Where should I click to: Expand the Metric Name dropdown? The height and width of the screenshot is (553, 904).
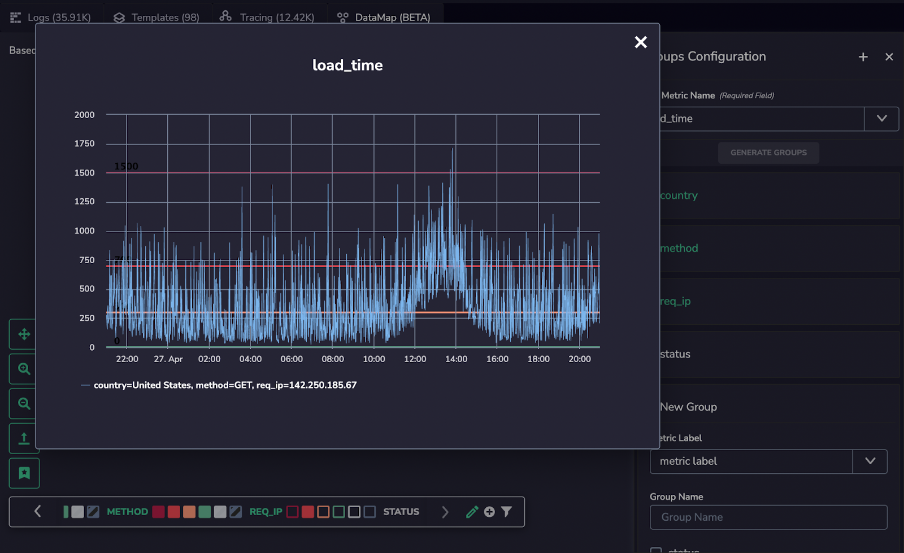[881, 119]
